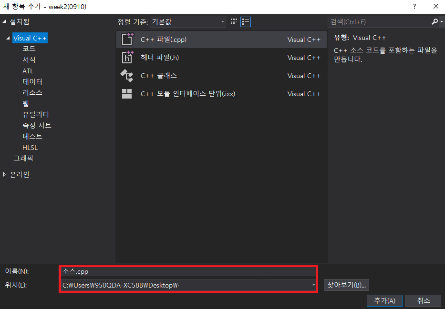Screen dimensions: 445x309
Task: Select the 웹 category
Action: coord(26,103)
